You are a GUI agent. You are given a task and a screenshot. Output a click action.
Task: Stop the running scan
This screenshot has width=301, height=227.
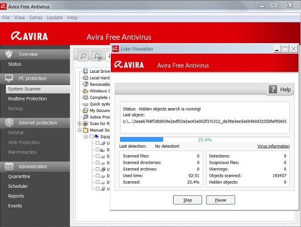187,200
